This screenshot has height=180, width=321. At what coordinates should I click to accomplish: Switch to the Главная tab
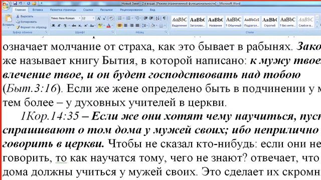[20, 10]
